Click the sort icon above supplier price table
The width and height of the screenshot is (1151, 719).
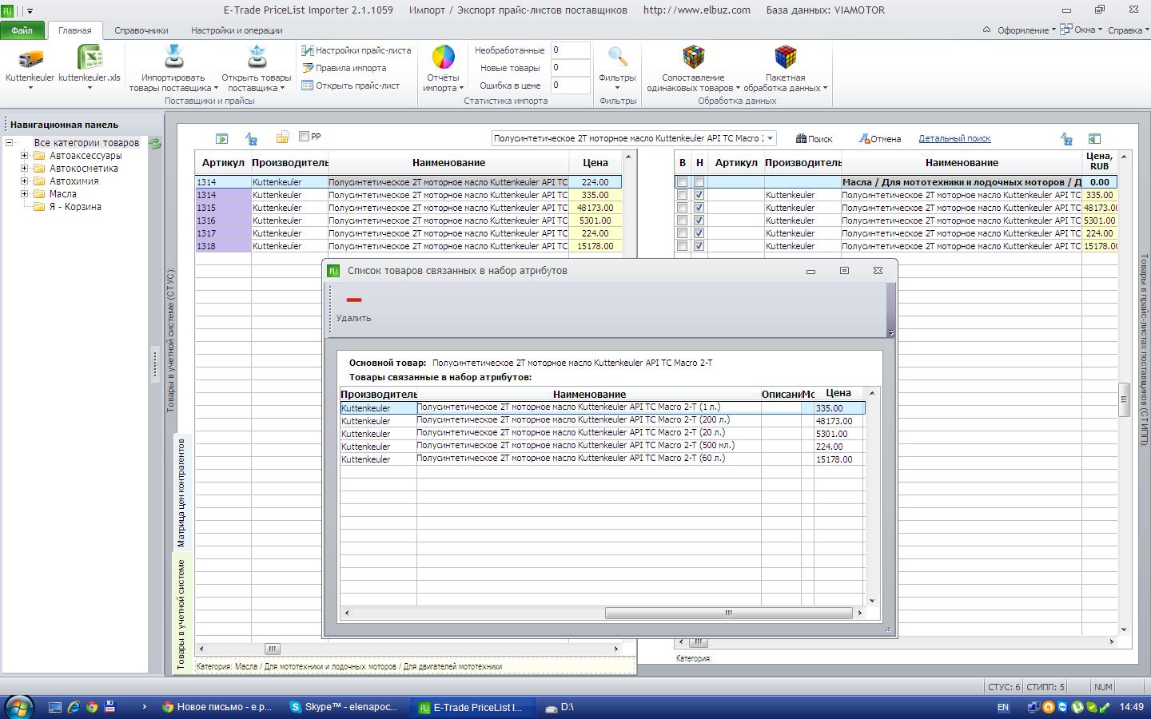[1066, 138]
